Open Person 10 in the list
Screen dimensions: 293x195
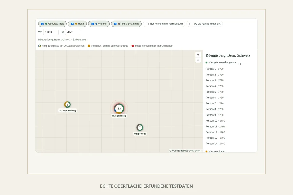click(x=215, y=121)
